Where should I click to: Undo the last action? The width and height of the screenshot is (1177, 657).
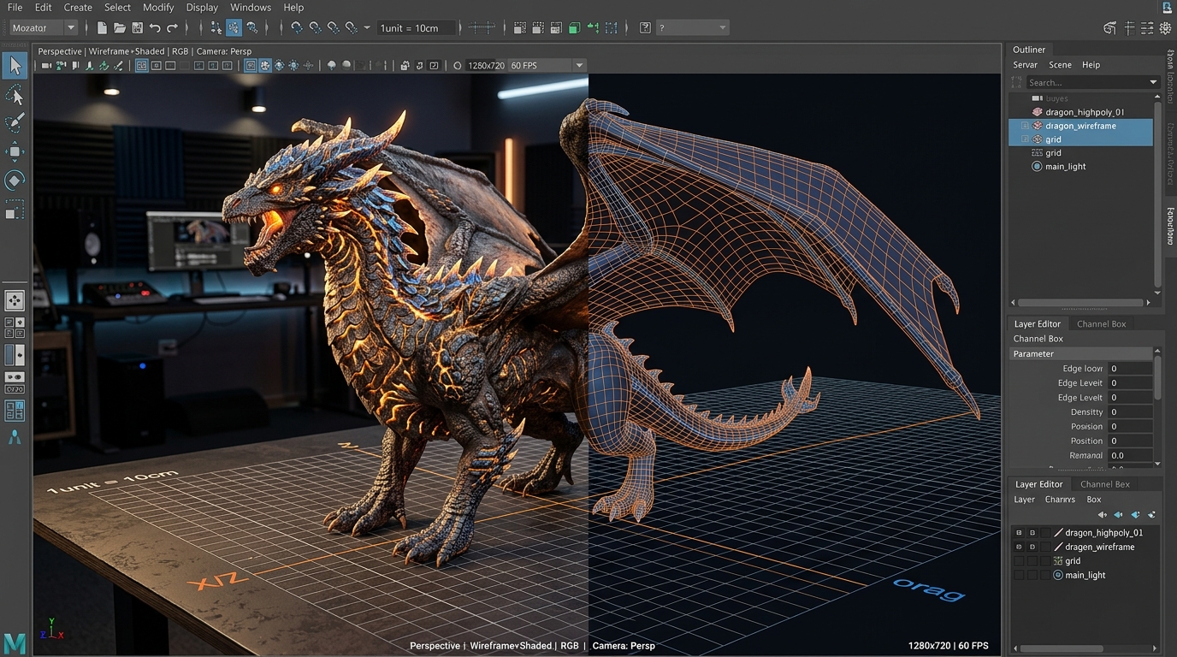(x=155, y=28)
